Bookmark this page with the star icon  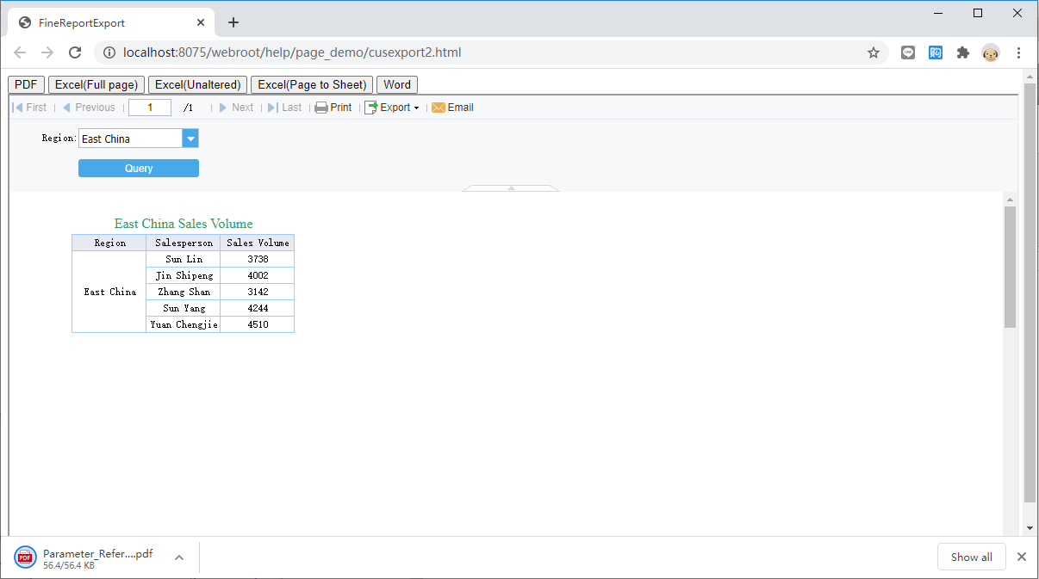874,52
